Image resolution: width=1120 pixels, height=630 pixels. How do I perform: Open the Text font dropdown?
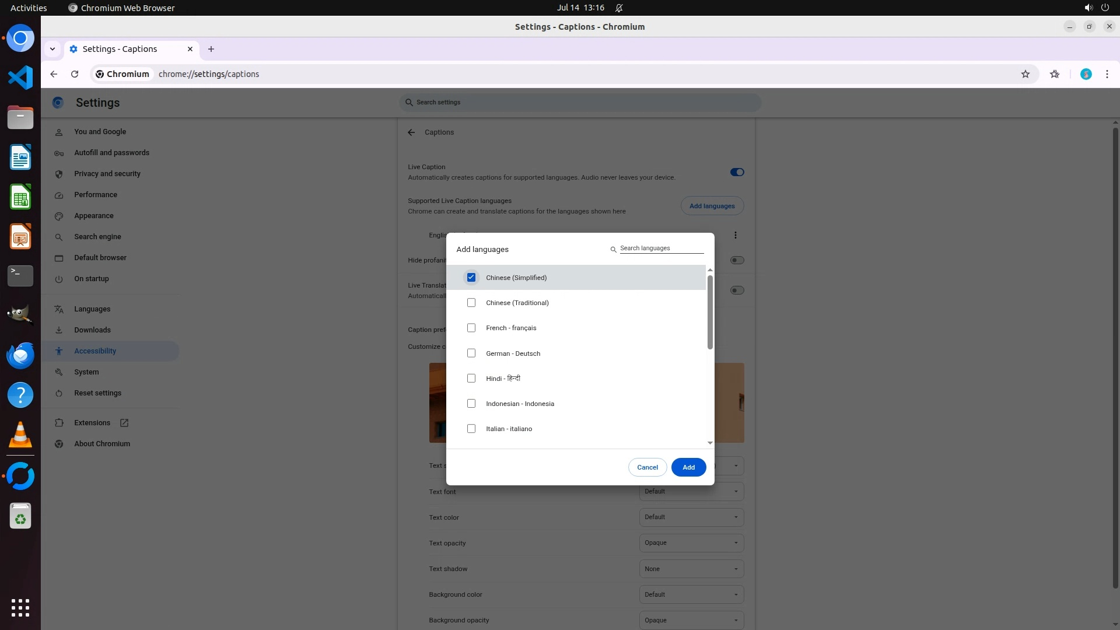tap(691, 492)
